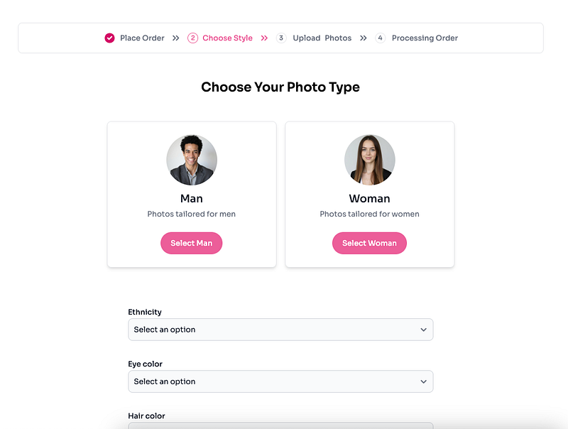Click the woman's circular portrait photo
568x429 pixels.
[x=369, y=160]
